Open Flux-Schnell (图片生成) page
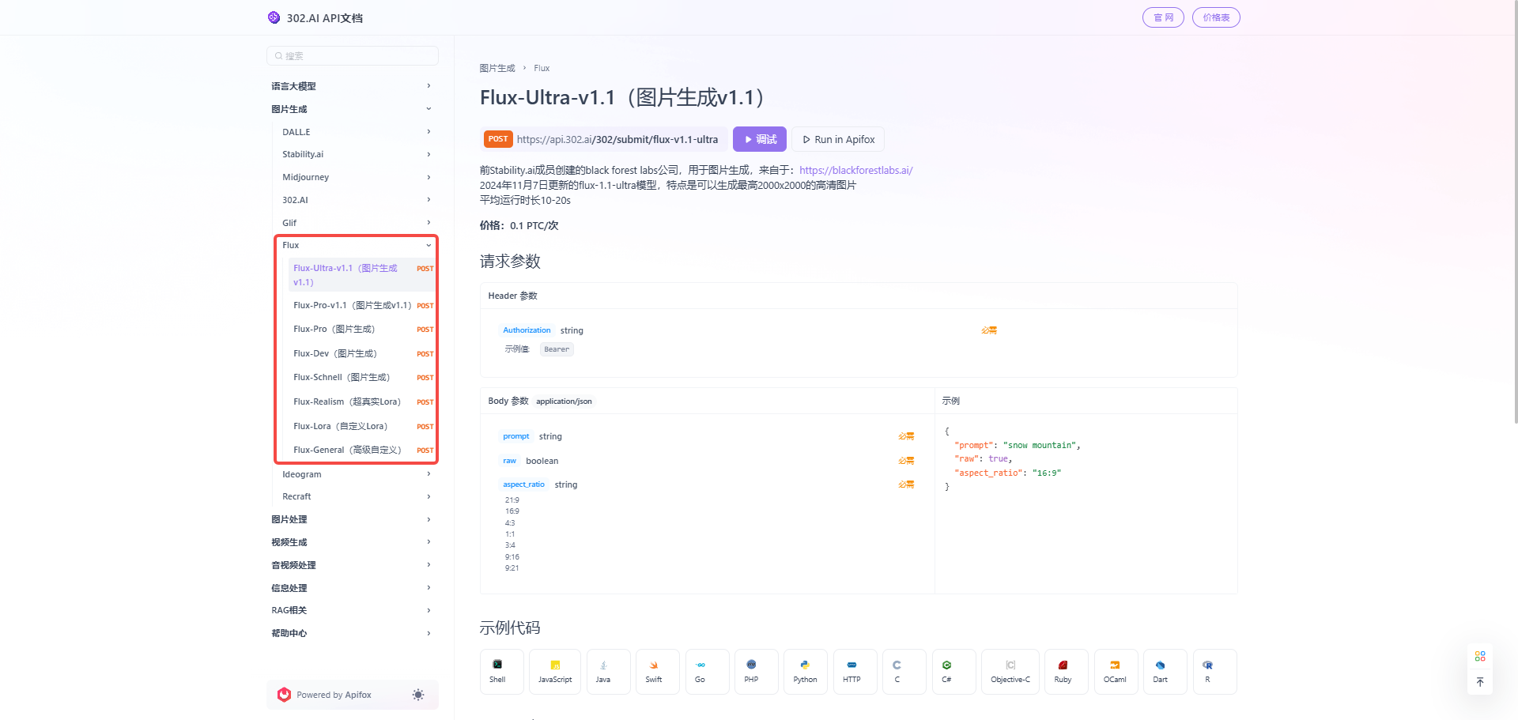 point(362,377)
